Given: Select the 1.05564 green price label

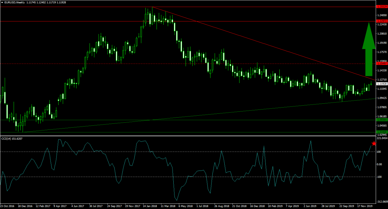Looking at the screenshot, I should tap(382, 120).
